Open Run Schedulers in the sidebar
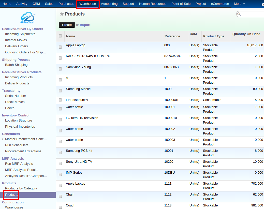Screen dimensions: 264x209 coord(17,145)
